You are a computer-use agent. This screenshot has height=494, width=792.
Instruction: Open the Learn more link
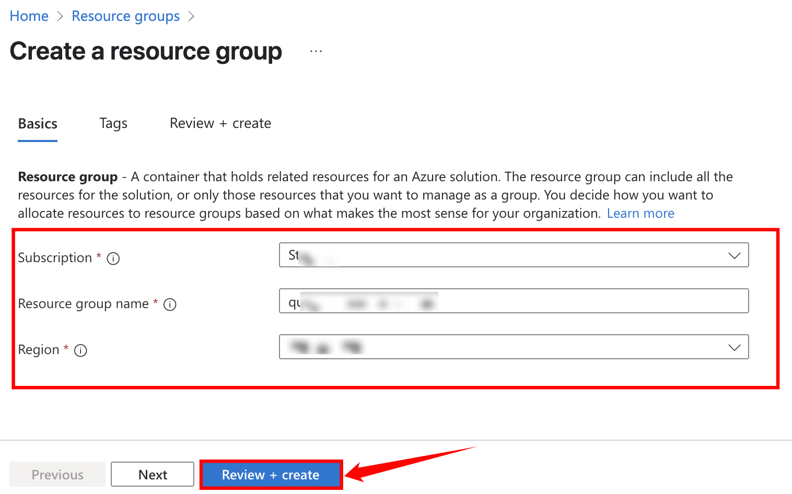640,213
